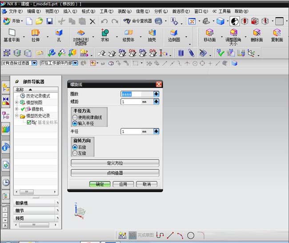Select the Hole (孔) tool
The image size is (289, 243).
tap(59, 35)
